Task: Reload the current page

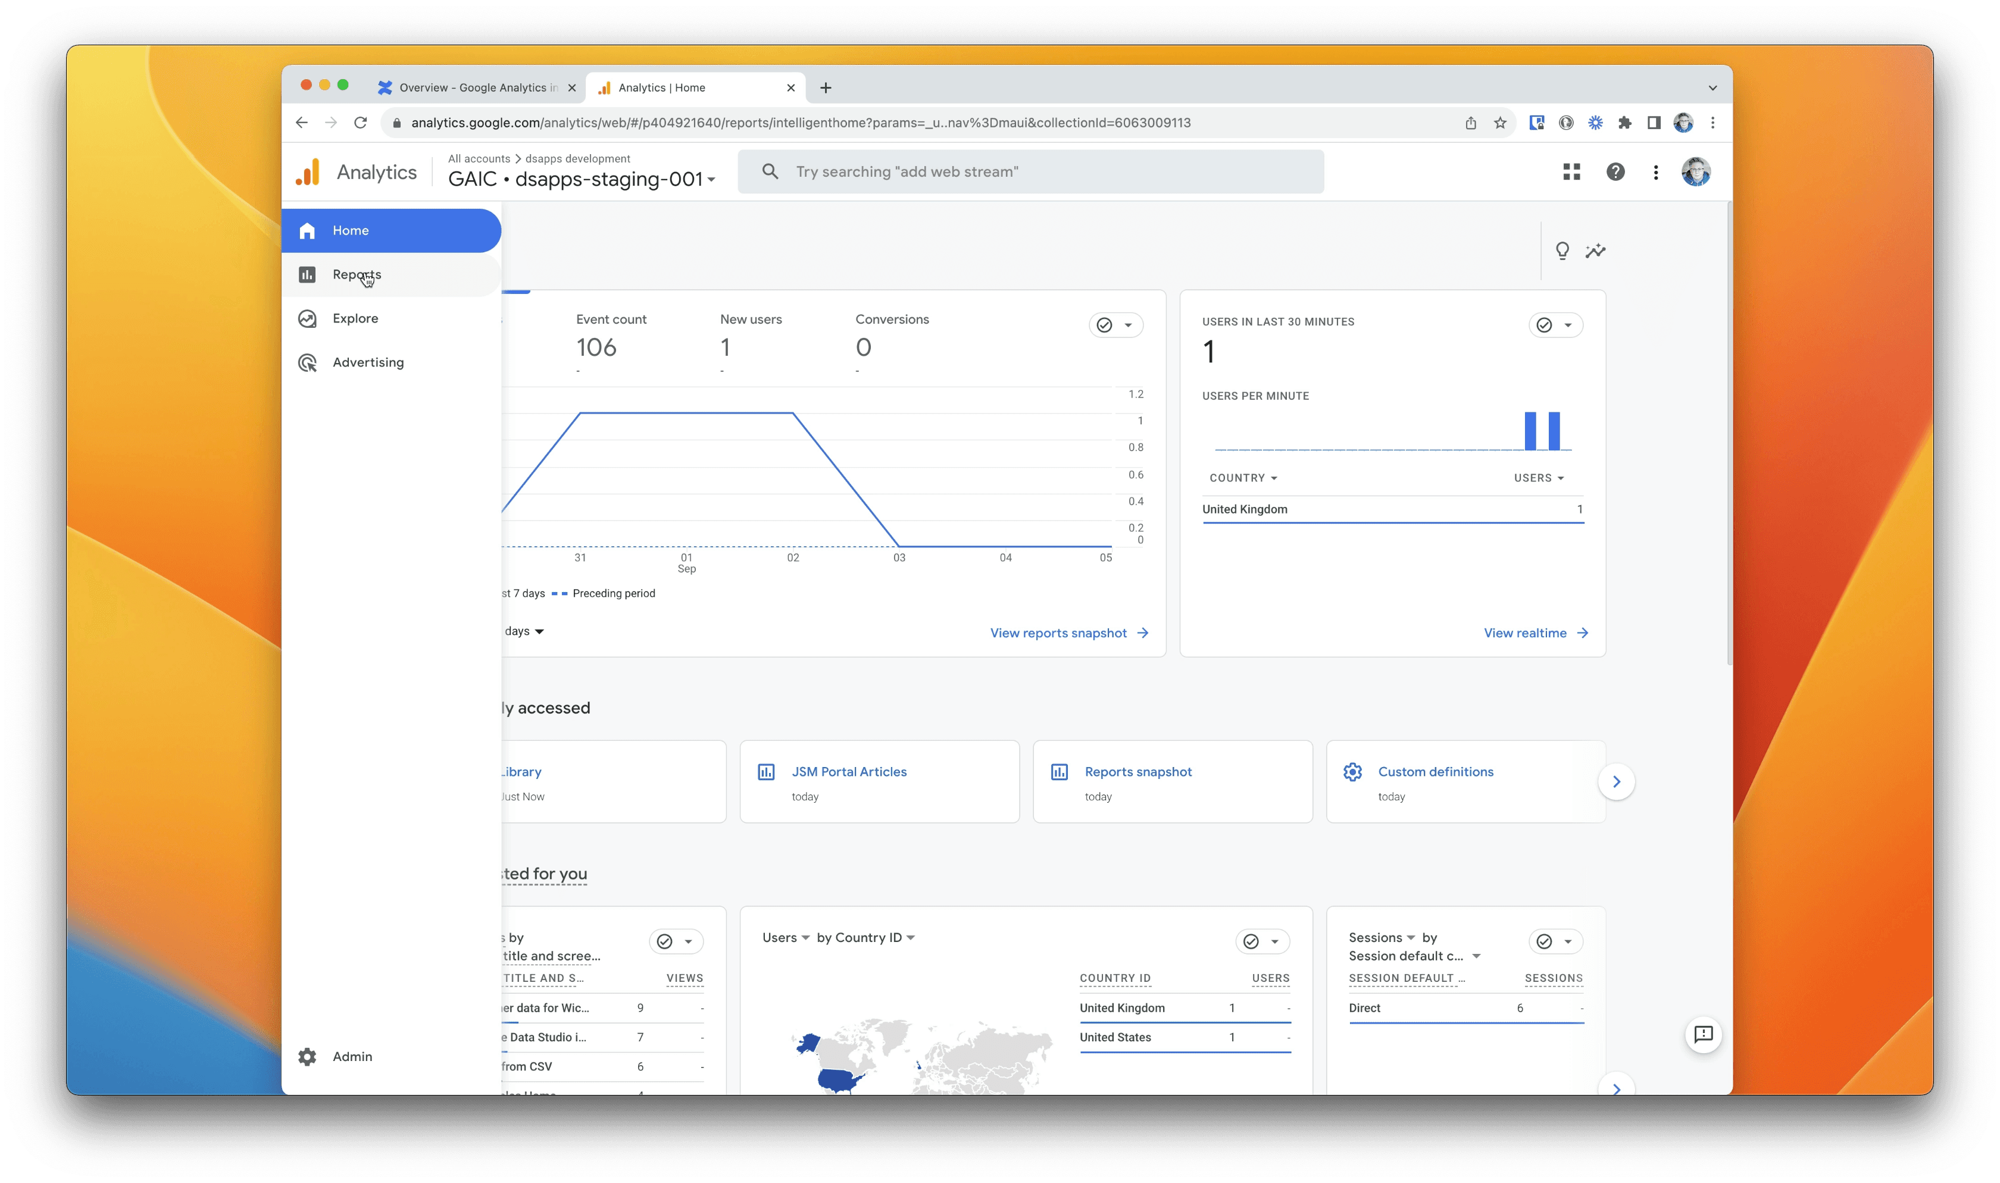Action: point(360,122)
